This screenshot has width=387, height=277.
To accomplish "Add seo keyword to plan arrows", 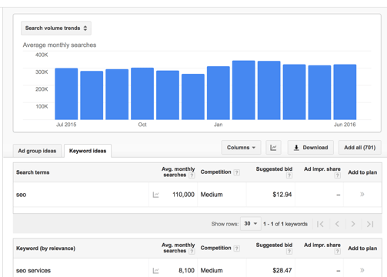I will [362, 194].
